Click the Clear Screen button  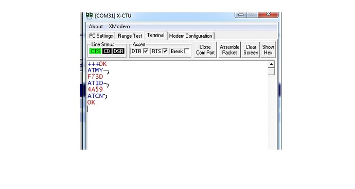tap(251, 49)
